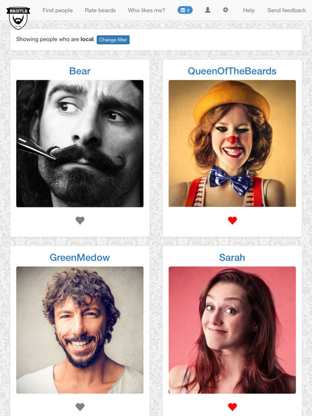Like Bear with the grey heart
Viewport: 312px width, 416px height.
80,220
